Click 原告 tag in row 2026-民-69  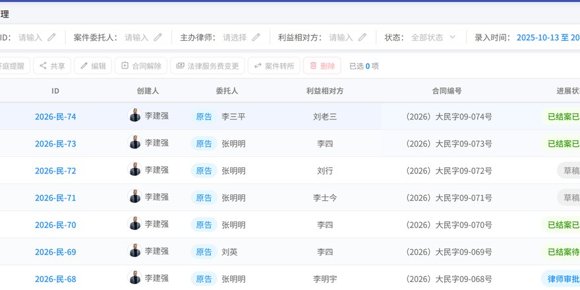point(204,252)
